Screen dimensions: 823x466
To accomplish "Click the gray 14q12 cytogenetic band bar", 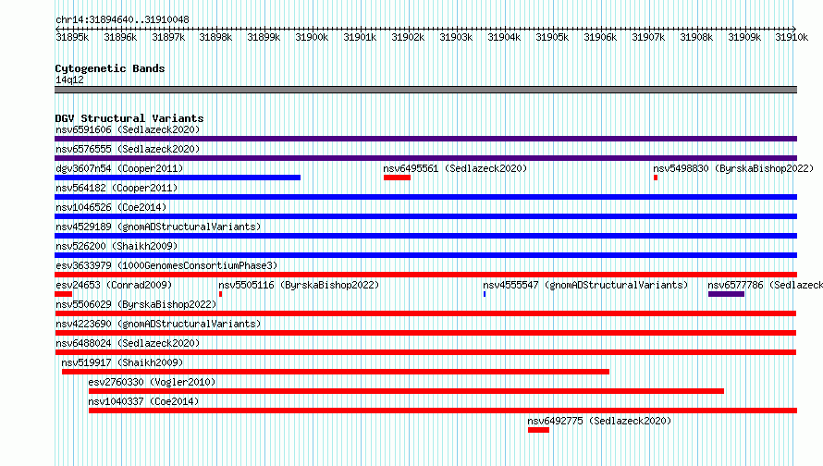I will coord(425,90).
